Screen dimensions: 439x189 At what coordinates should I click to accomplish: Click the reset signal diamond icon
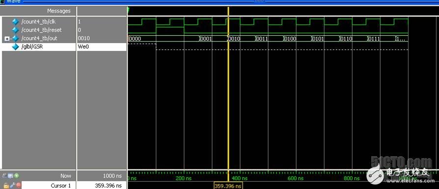pyautogui.click(x=15, y=30)
